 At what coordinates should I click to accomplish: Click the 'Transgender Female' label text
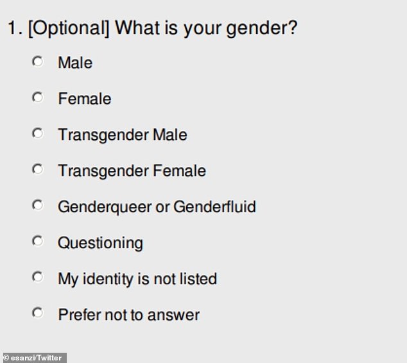point(132,171)
